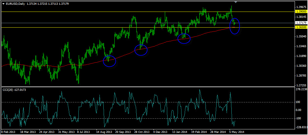Click the yellow 1.39000 price label
Image resolution: width=308 pixels, height=135 pixels.
302,12
